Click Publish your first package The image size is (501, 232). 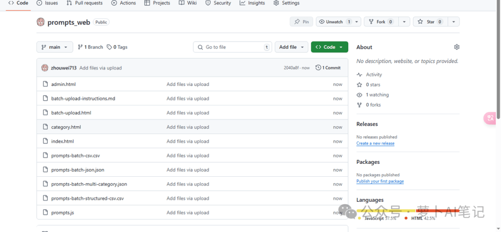(380, 181)
